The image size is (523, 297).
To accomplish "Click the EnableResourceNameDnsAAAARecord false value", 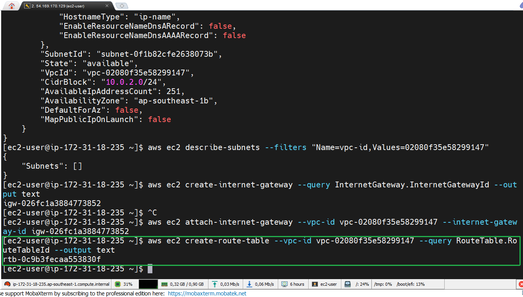I will pyautogui.click(x=234, y=35).
